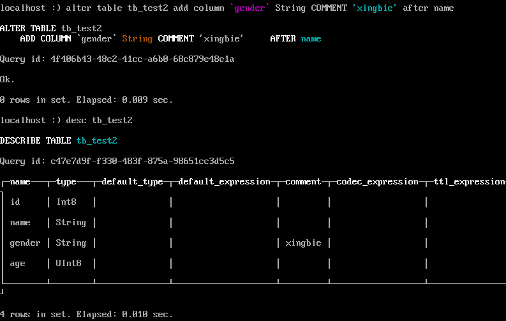Click the uppercase 'AFTER' keyword
506x321 pixels.
(x=283, y=39)
